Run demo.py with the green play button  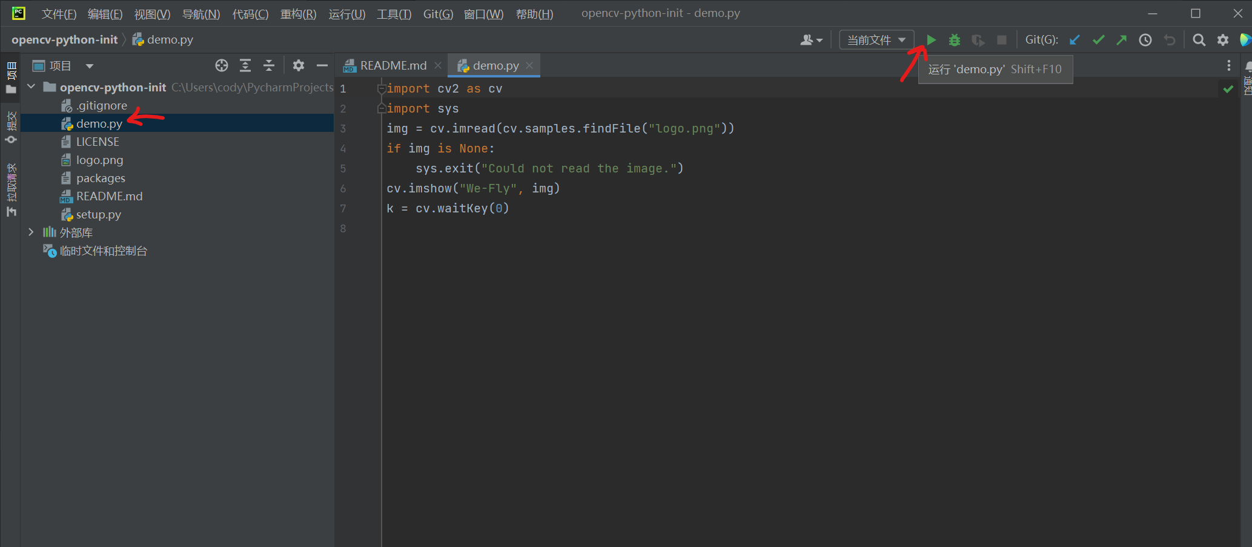pyautogui.click(x=931, y=40)
